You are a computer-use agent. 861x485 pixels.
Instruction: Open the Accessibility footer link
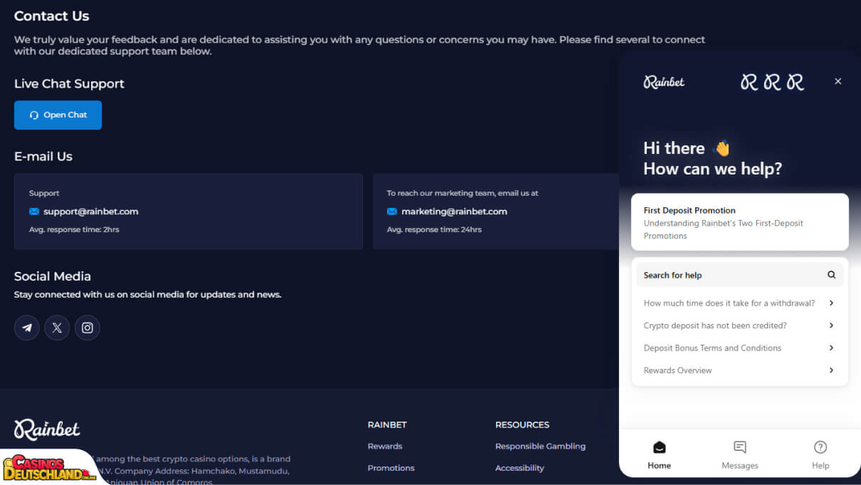pos(519,468)
